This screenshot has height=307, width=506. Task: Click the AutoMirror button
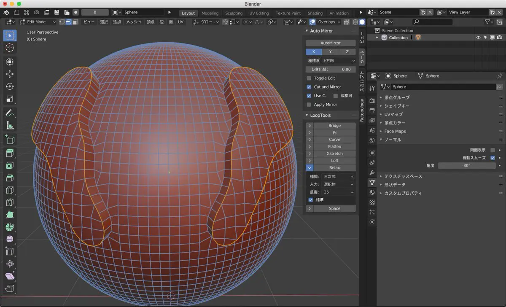coord(330,43)
